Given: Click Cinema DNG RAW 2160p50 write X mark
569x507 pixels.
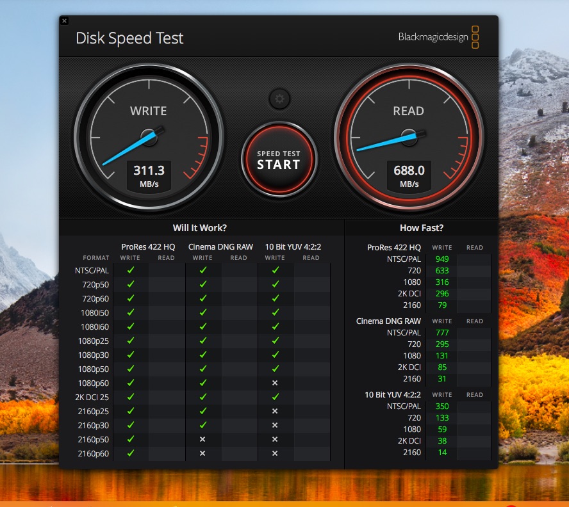Looking at the screenshot, I should 202,439.
